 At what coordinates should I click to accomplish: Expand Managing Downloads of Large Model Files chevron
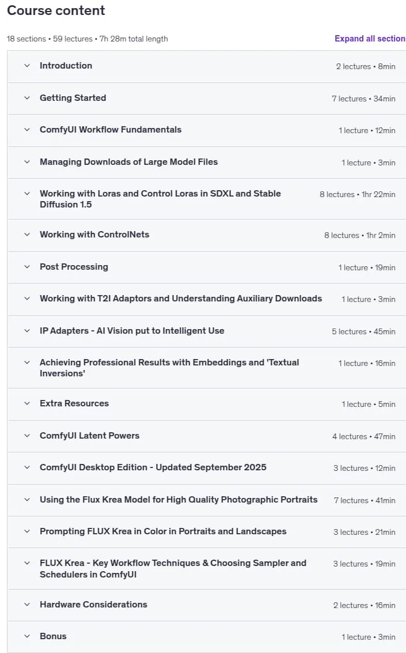27,162
